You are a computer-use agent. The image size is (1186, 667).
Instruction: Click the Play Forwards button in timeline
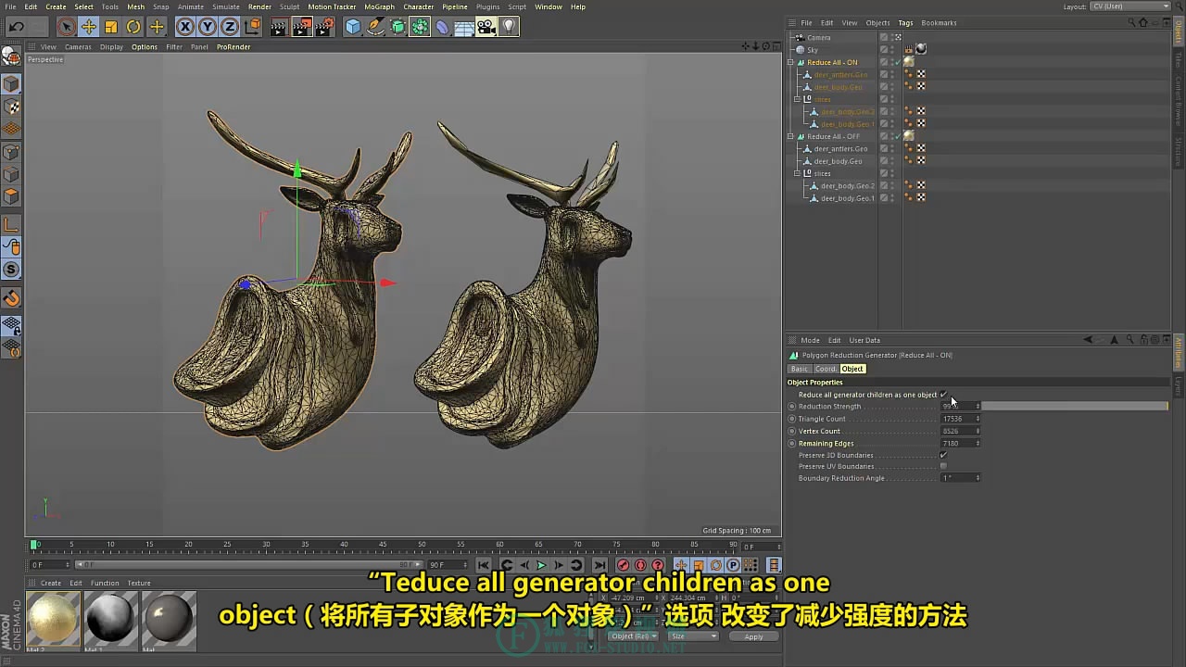542,565
